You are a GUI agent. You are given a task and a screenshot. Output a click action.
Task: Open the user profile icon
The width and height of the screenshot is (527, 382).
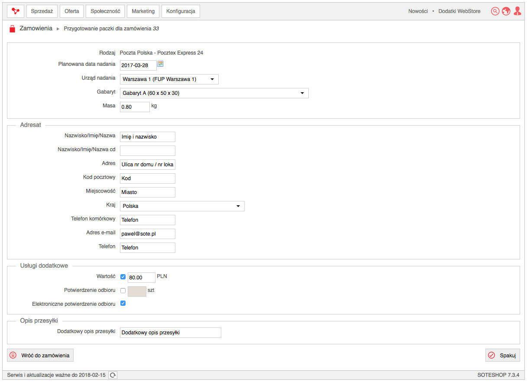pos(517,11)
